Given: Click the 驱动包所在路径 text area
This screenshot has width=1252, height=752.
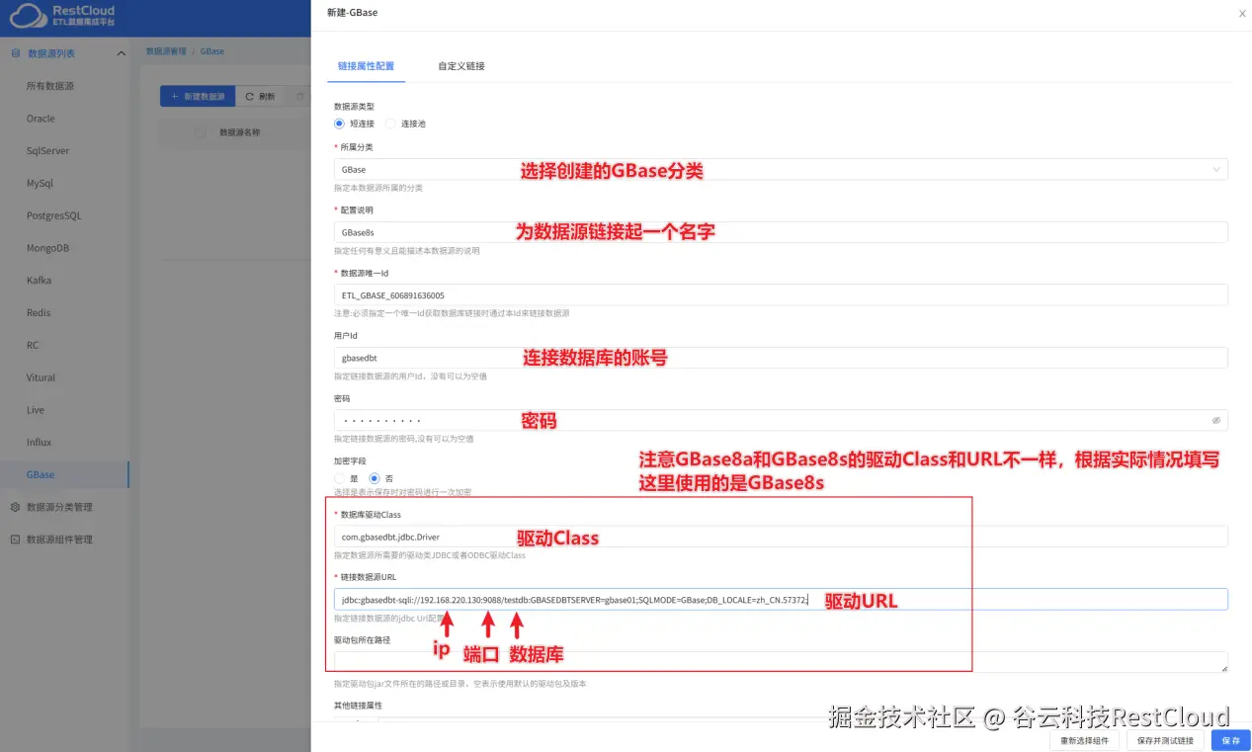Looking at the screenshot, I should (x=781, y=662).
